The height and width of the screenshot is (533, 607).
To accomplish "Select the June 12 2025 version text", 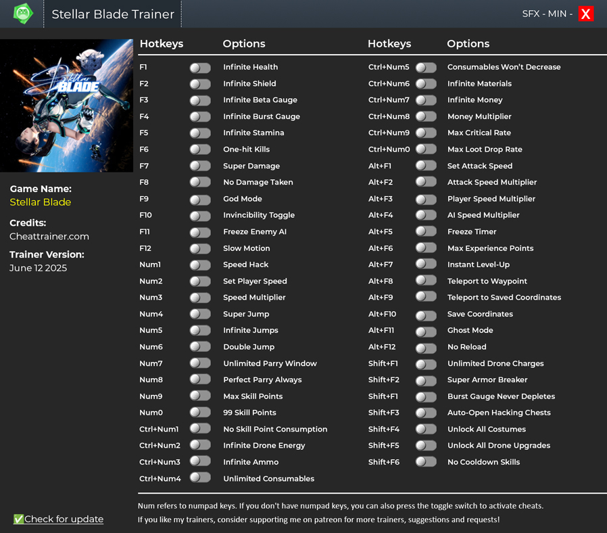I will tap(38, 268).
